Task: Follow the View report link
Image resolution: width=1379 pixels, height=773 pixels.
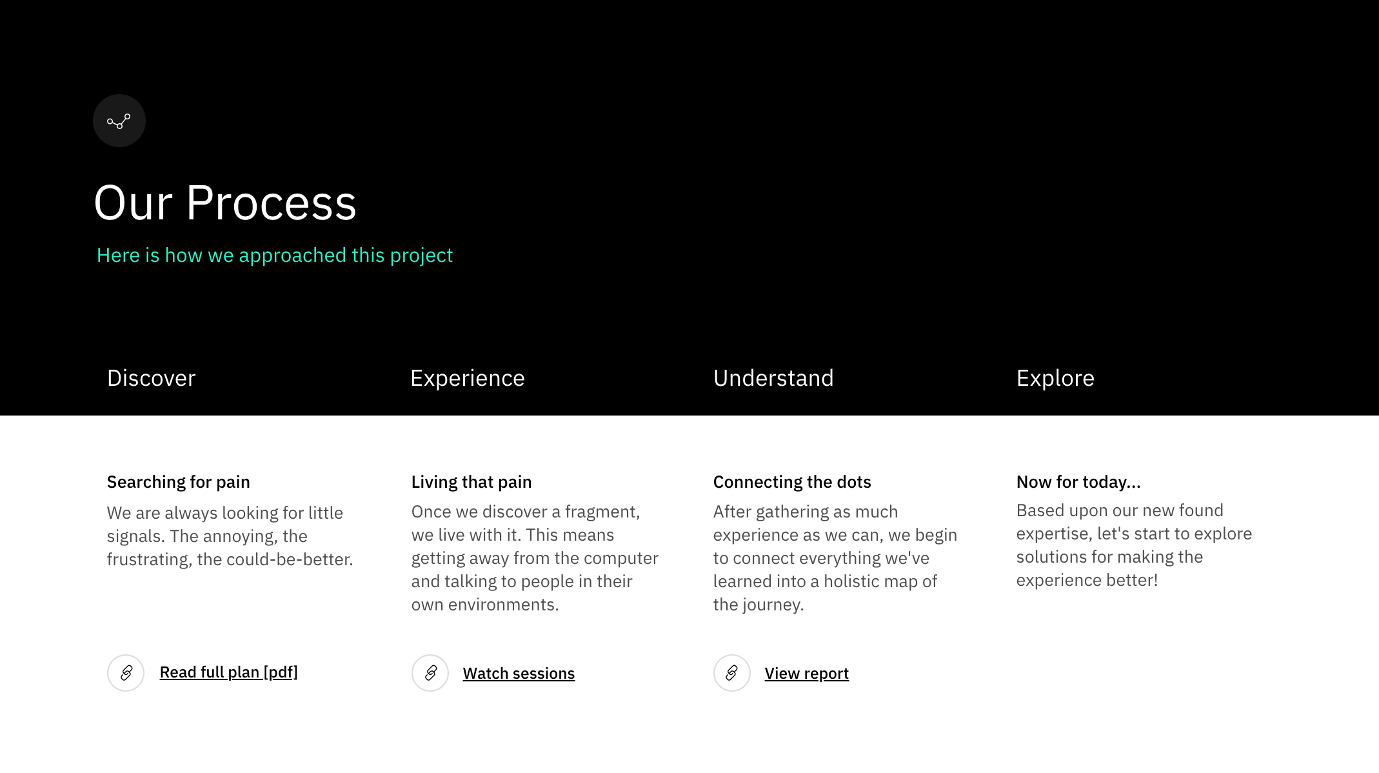Action: point(806,674)
